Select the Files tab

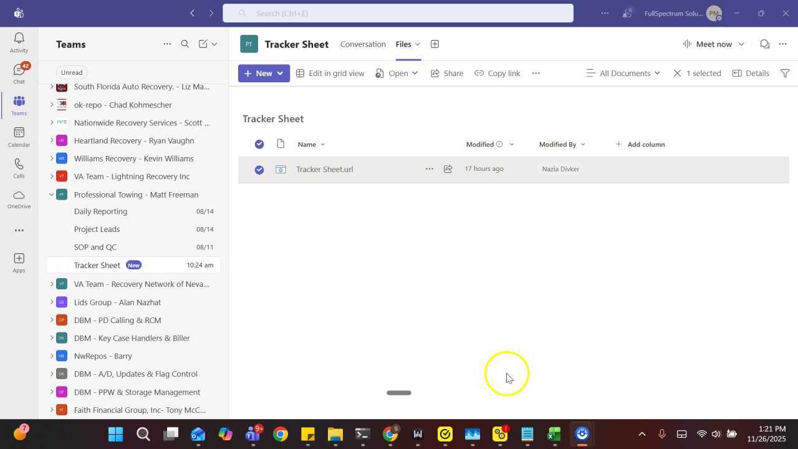coord(403,44)
